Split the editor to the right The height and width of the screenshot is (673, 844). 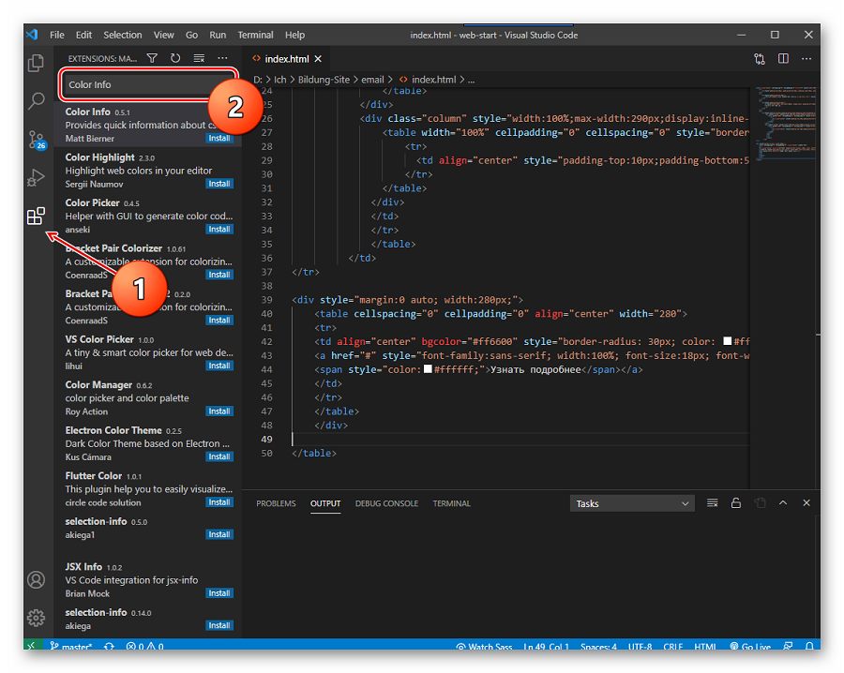tap(783, 59)
